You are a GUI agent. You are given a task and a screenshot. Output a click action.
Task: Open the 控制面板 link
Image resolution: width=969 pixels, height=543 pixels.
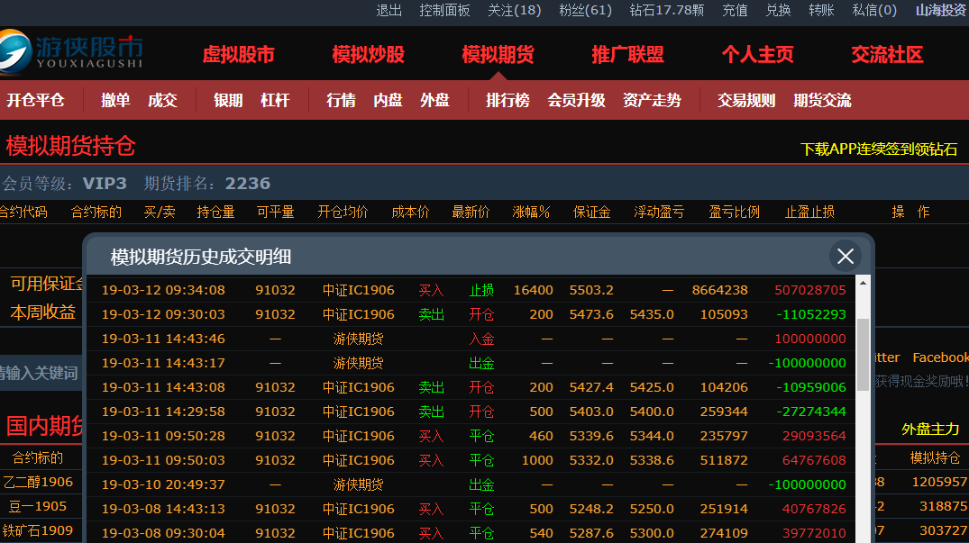(444, 10)
